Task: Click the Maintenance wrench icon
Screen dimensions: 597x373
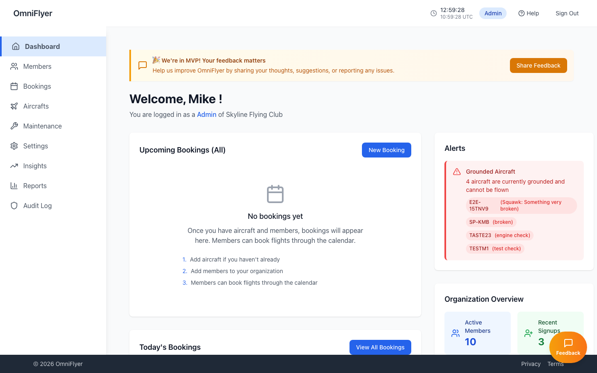Action: (x=14, y=126)
